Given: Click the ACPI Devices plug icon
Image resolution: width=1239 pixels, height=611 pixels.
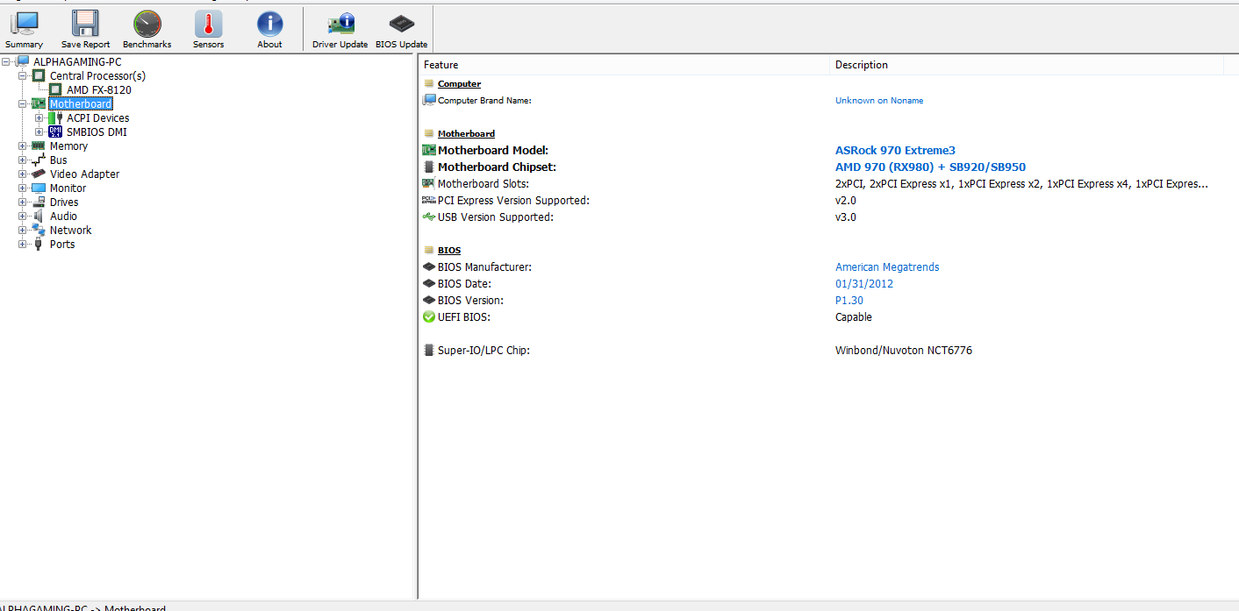Looking at the screenshot, I should tap(56, 117).
